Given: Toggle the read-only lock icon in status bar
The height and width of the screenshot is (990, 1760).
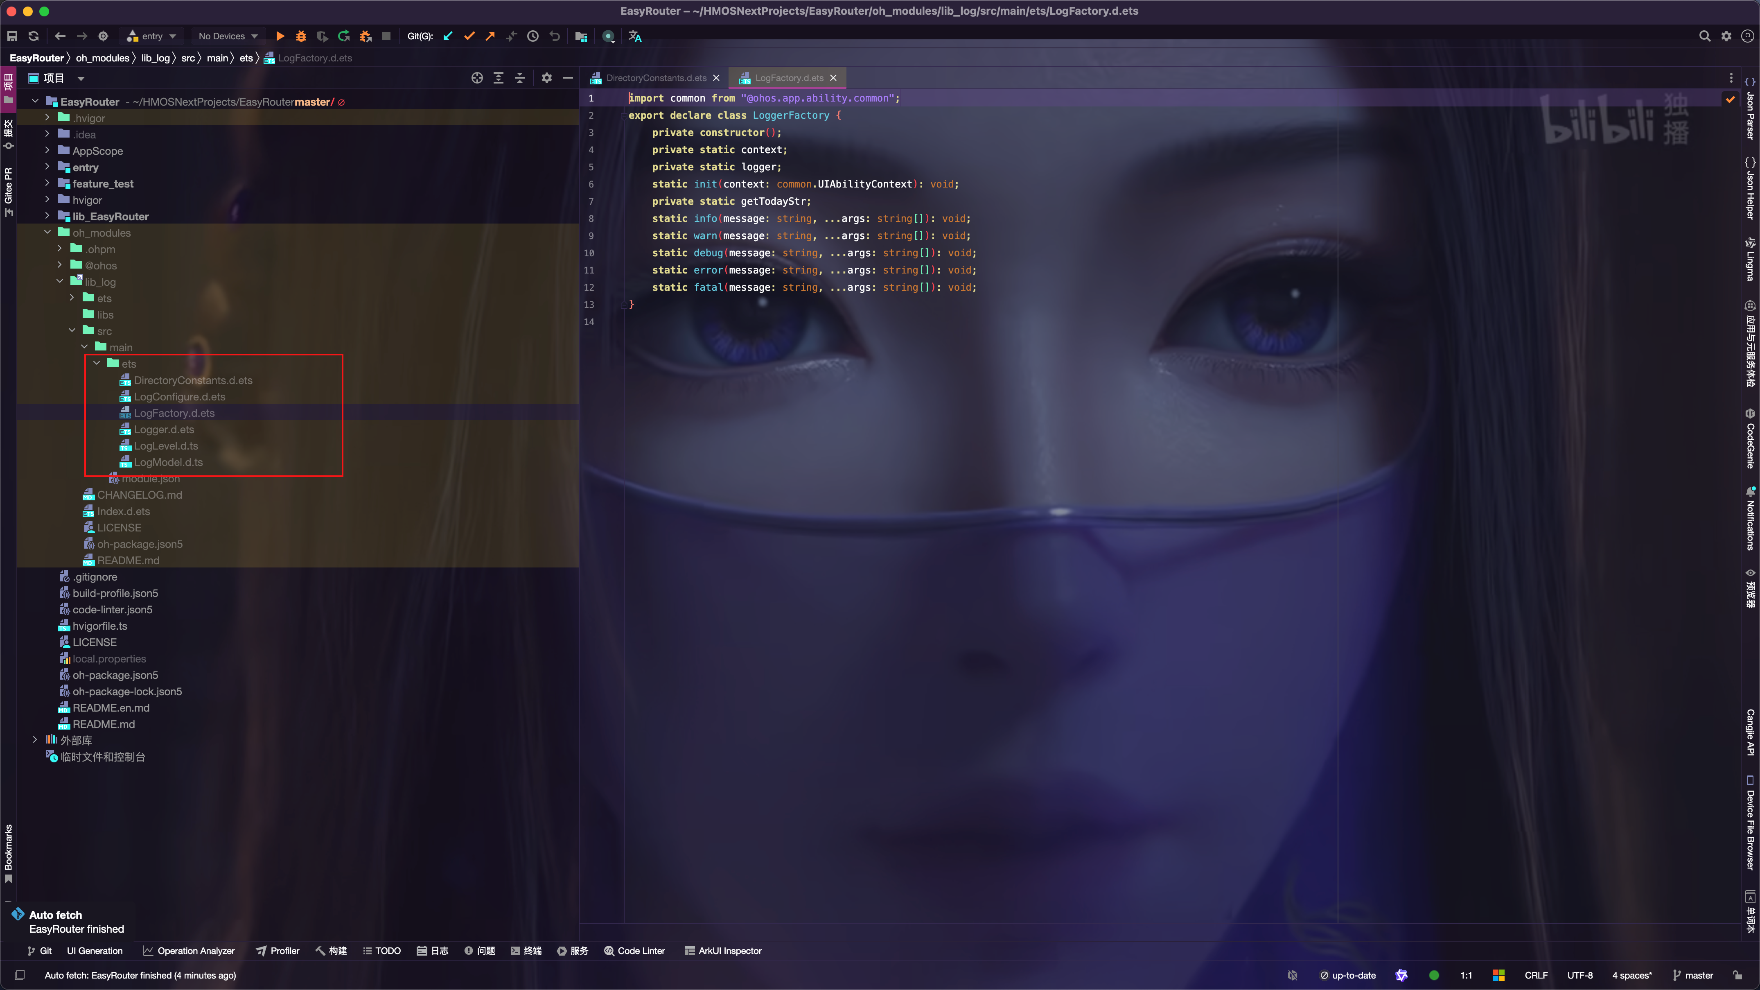Looking at the screenshot, I should point(1737,975).
